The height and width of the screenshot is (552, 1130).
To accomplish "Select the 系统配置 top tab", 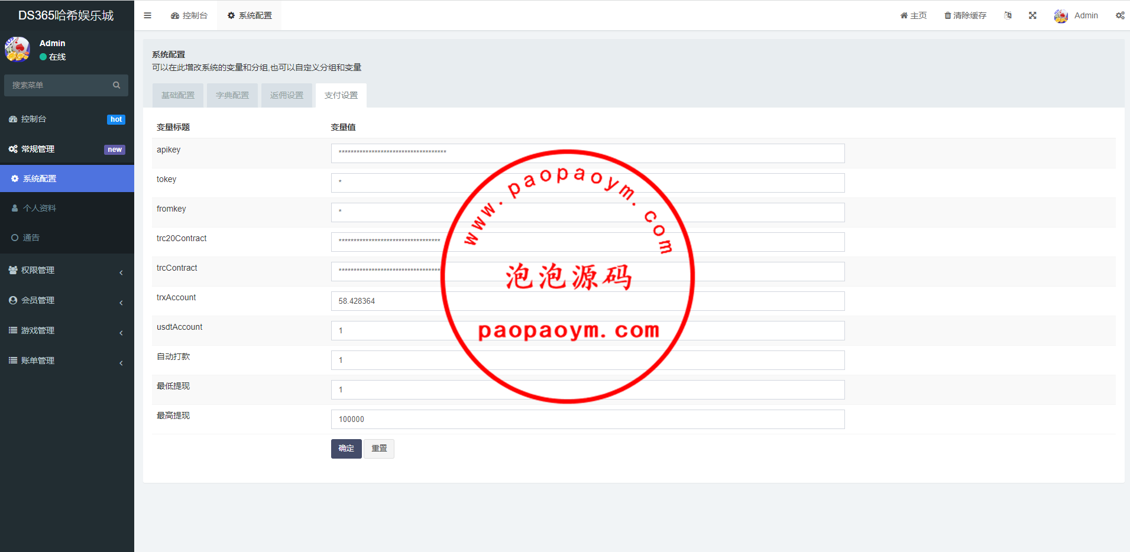I will [250, 15].
